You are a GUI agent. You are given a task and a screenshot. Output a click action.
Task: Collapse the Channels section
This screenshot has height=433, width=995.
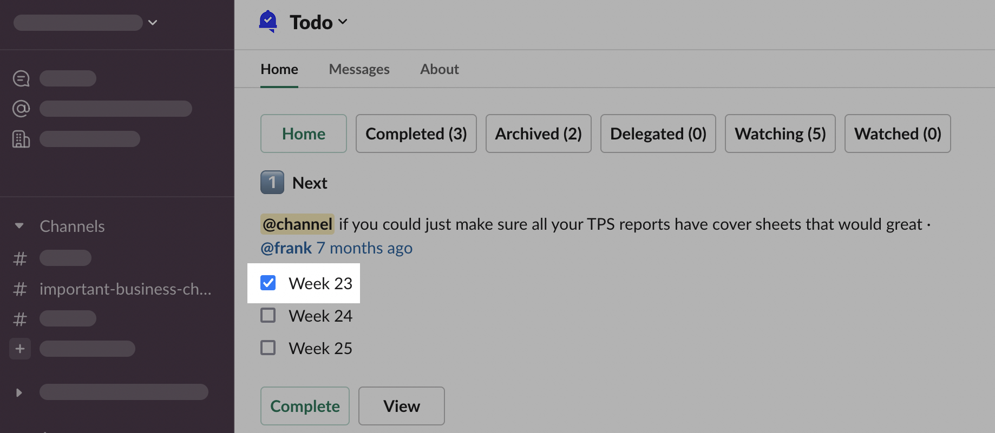click(19, 226)
